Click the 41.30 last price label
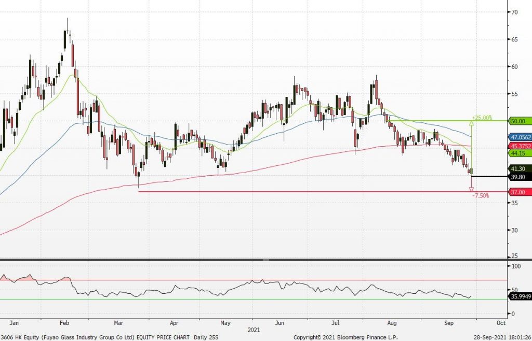This screenshot has width=532, height=341. point(520,169)
